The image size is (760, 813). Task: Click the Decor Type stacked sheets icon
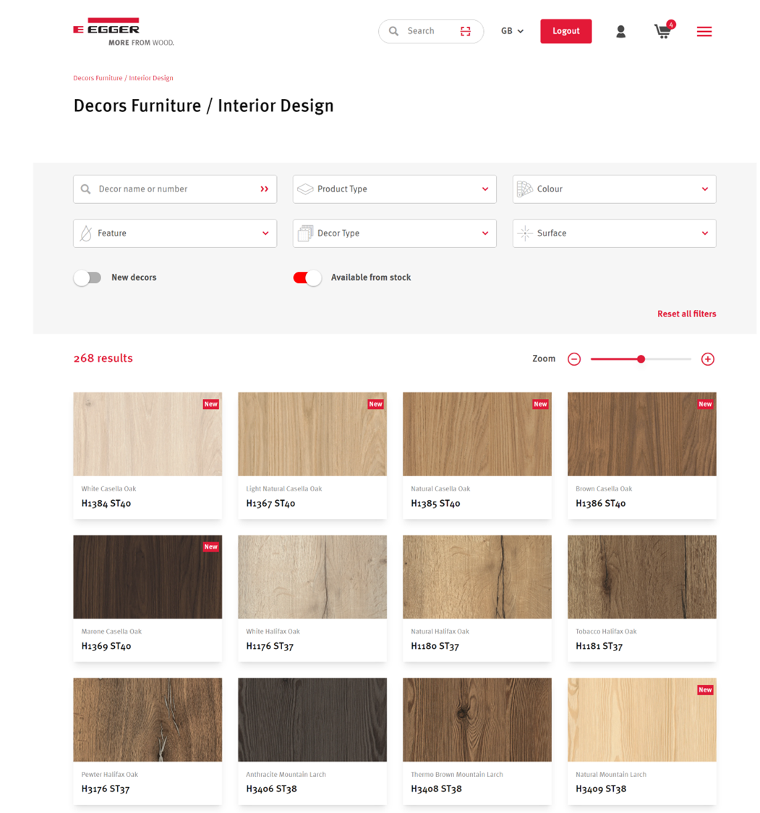(x=305, y=233)
